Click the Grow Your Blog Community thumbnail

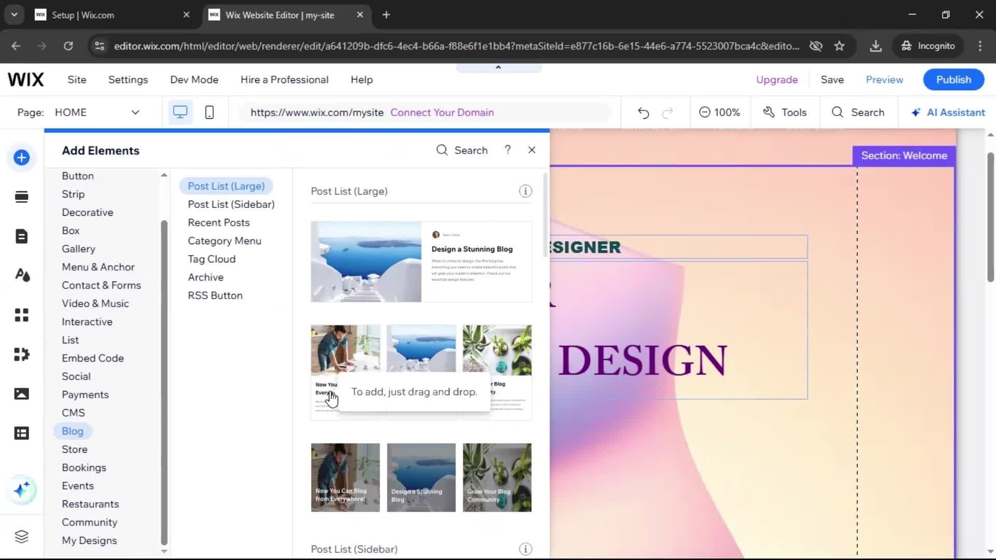[x=497, y=478]
